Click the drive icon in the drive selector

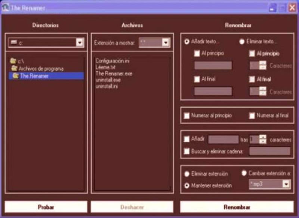(x=14, y=42)
